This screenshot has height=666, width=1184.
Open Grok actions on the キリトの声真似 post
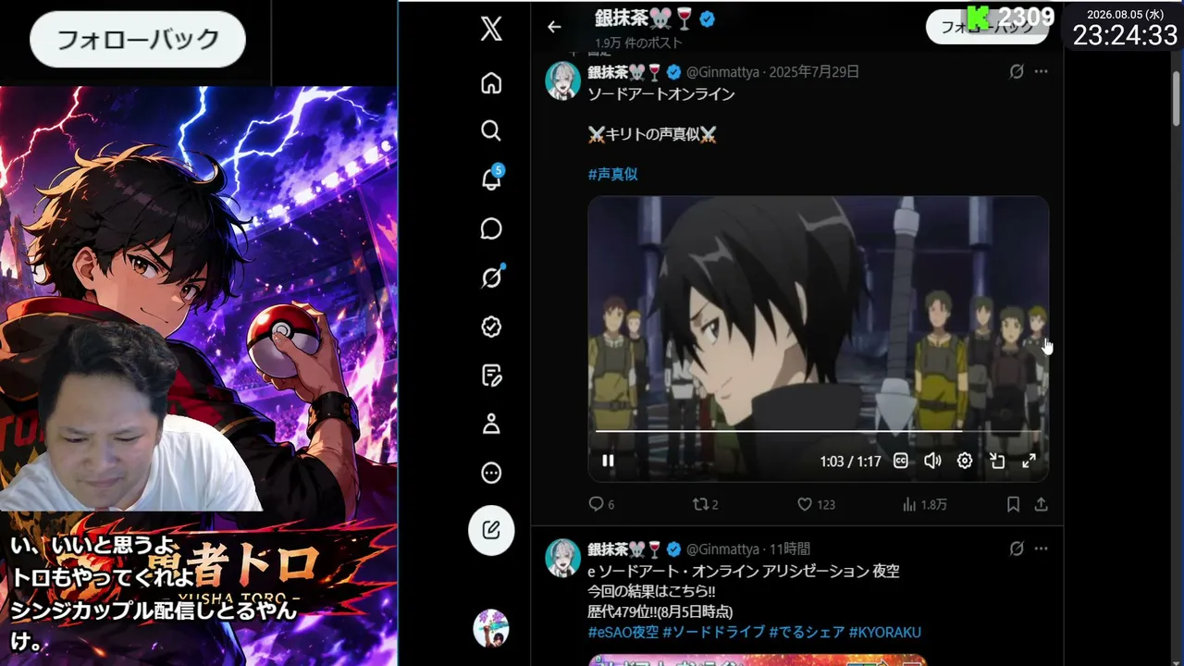tap(1017, 71)
